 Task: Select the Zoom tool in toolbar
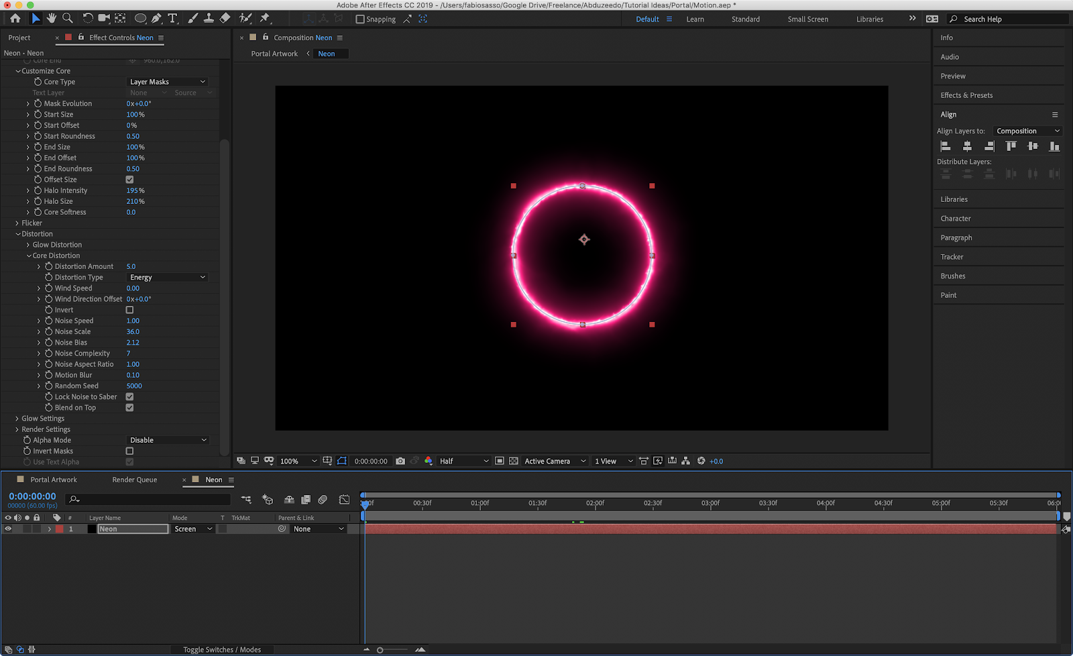pos(68,19)
